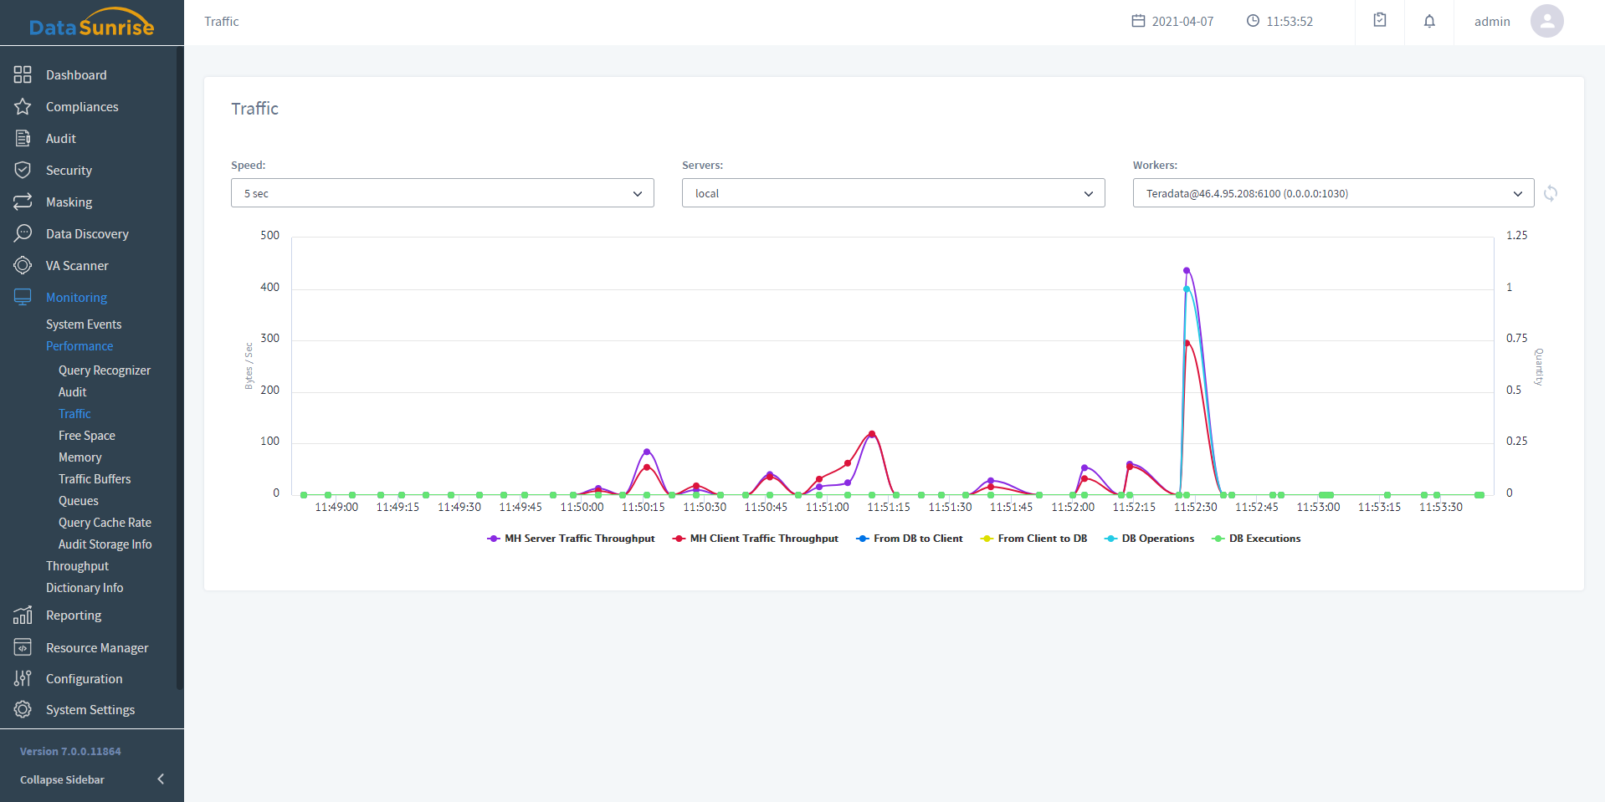Click the Compliances star icon
This screenshot has height=802, width=1605.
23,107
